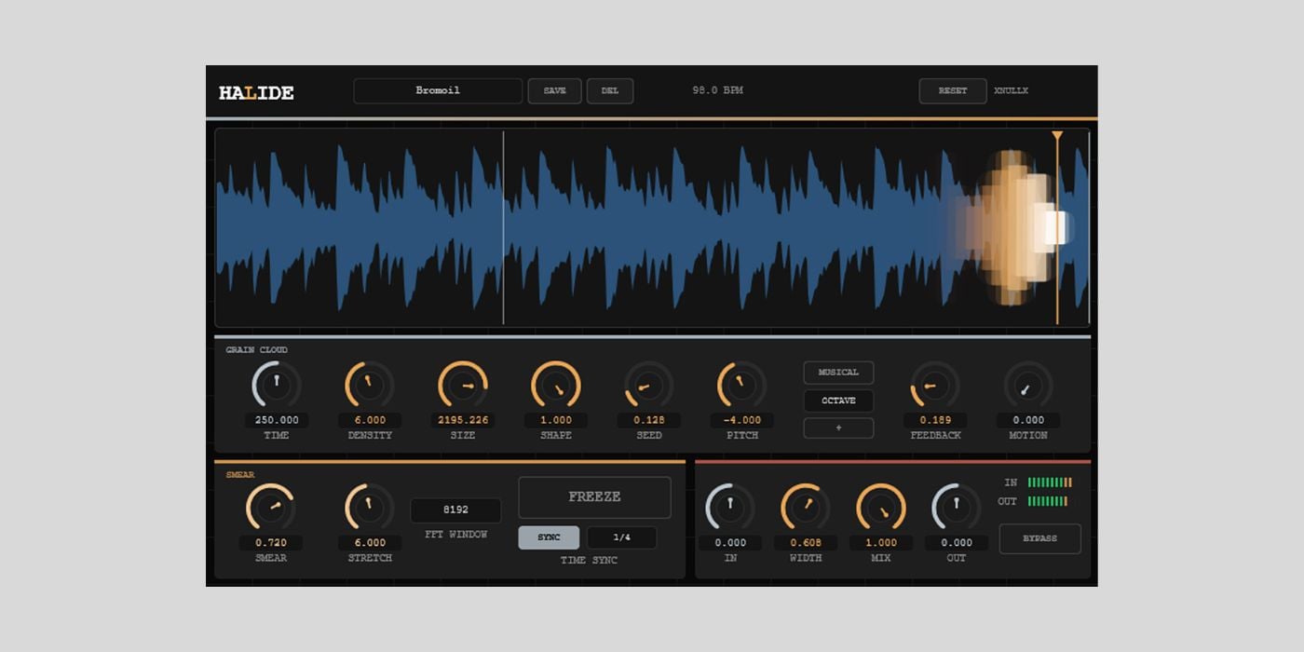Click the GRAIN CLOUD section label

(x=256, y=350)
